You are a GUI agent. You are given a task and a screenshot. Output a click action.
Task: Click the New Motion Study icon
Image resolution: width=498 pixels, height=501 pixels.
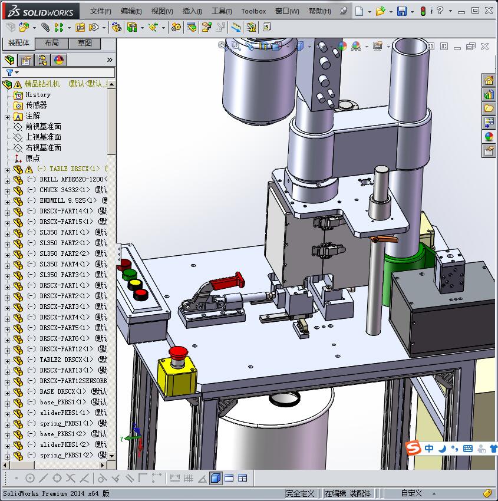176,27
